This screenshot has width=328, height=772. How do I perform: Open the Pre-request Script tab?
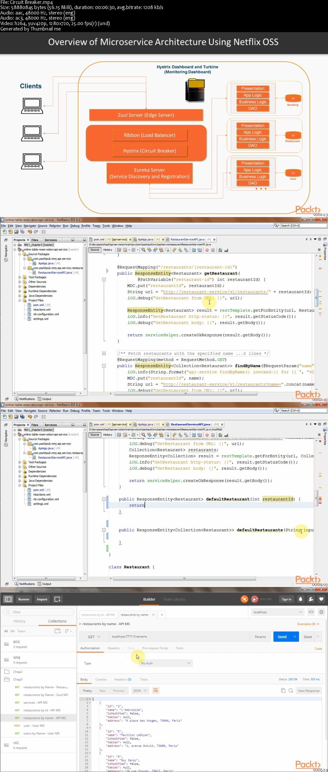[x=155, y=648]
